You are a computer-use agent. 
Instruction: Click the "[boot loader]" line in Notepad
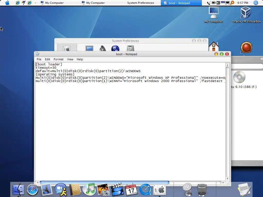point(49,64)
